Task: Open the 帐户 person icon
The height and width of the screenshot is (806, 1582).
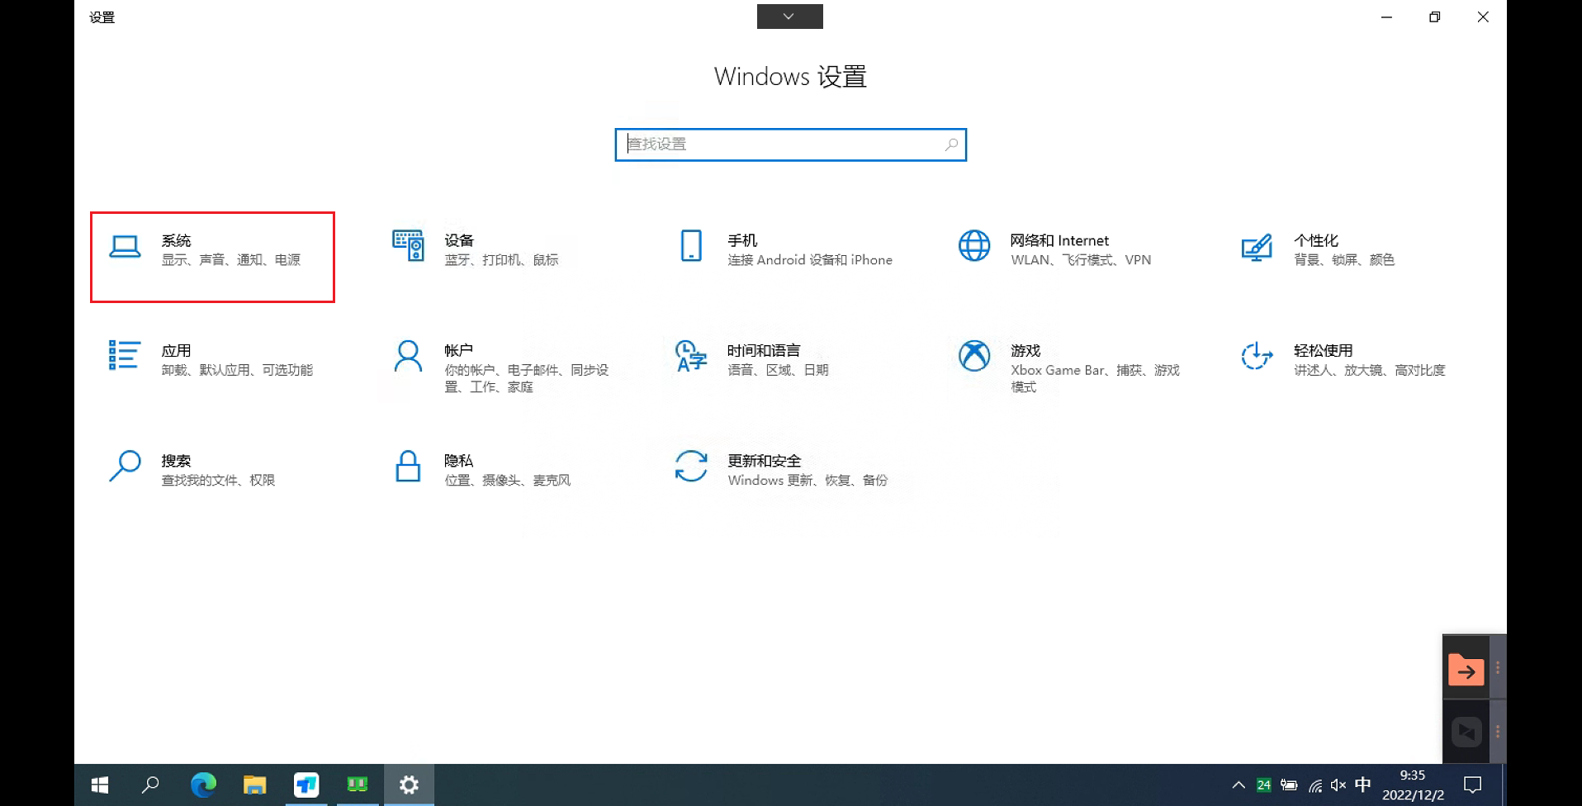Action: click(408, 356)
